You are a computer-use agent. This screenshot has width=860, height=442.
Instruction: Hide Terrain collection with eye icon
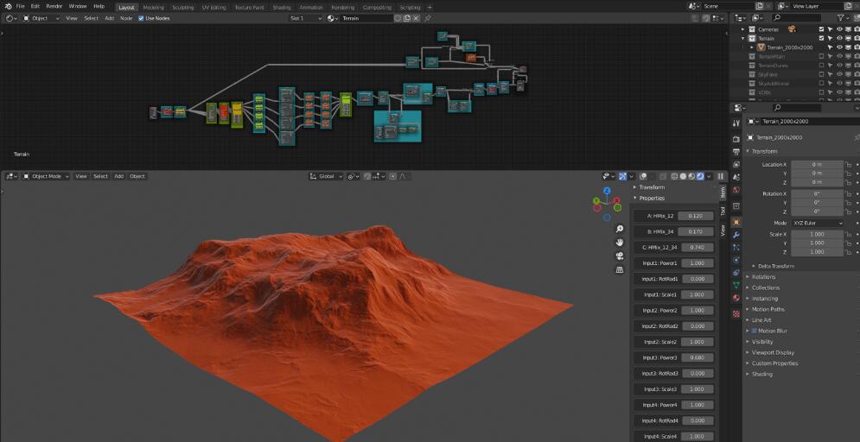coord(839,38)
